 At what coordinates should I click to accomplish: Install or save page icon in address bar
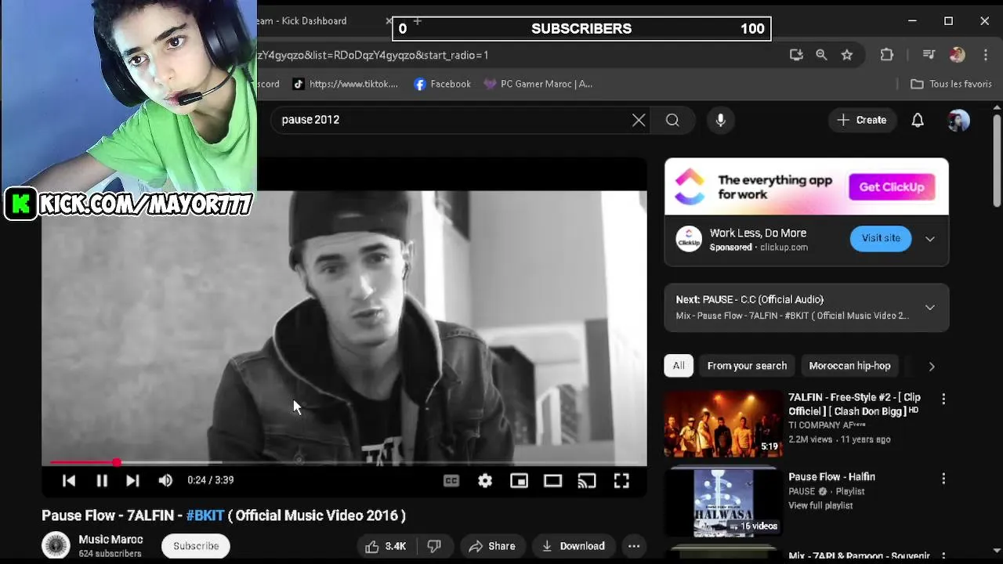tap(796, 55)
